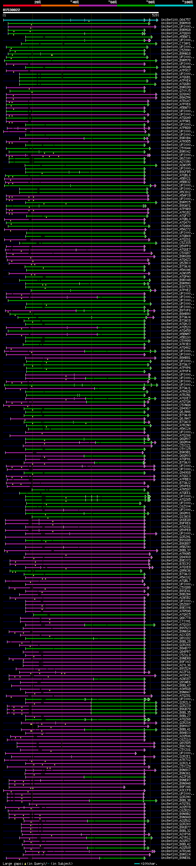Select the UniRef100_C5Y644 hit label

click(x=175, y=148)
